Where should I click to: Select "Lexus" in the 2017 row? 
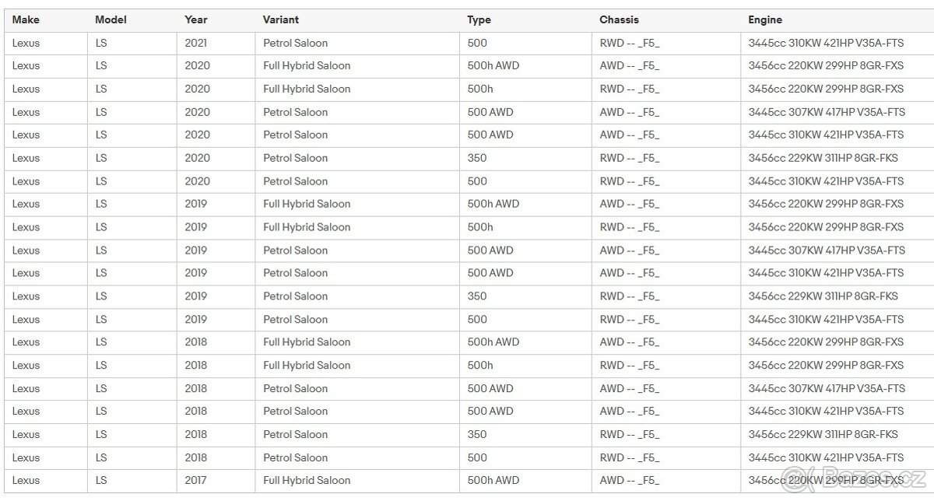tap(26, 480)
